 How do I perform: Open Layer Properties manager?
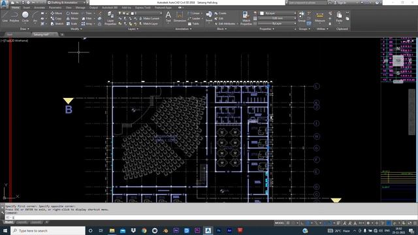pos(110,18)
